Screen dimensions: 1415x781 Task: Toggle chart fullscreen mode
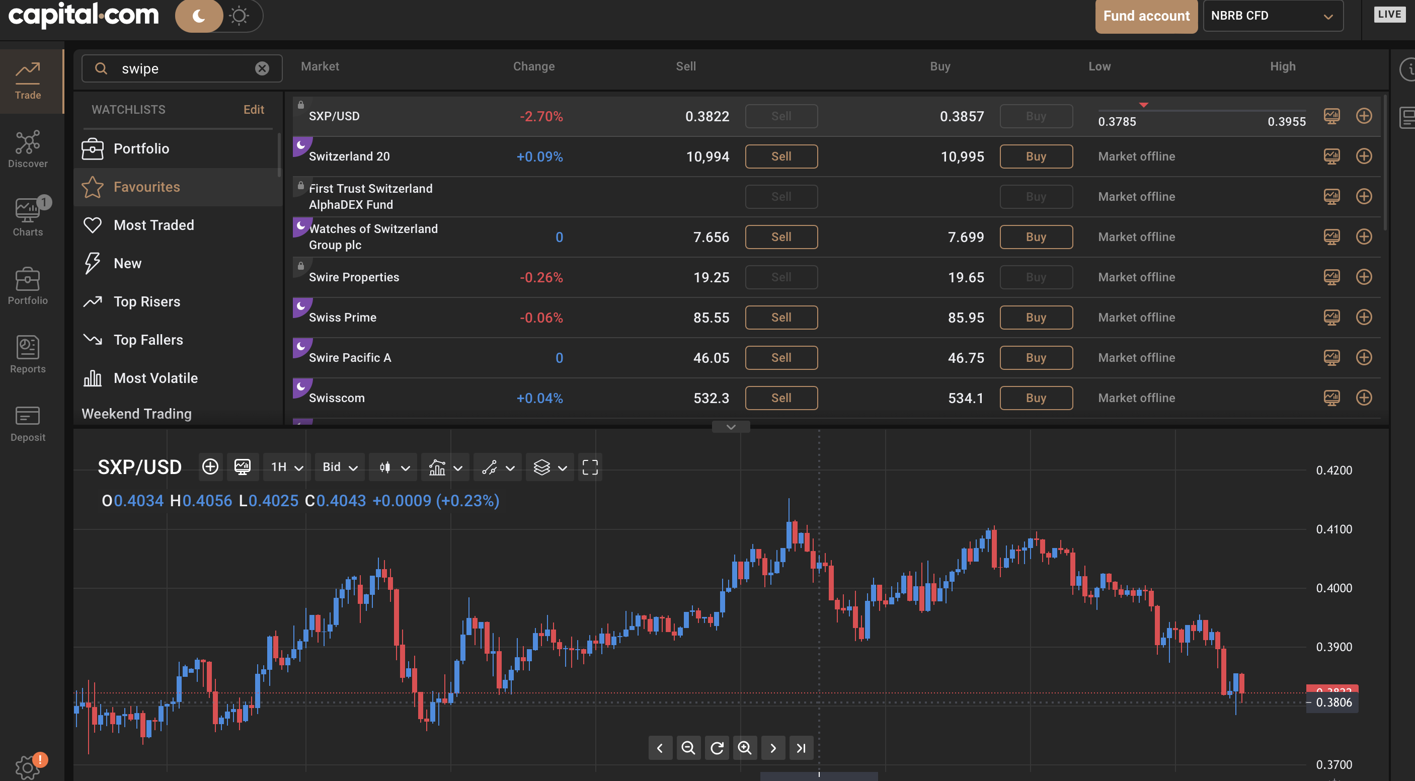pos(590,467)
